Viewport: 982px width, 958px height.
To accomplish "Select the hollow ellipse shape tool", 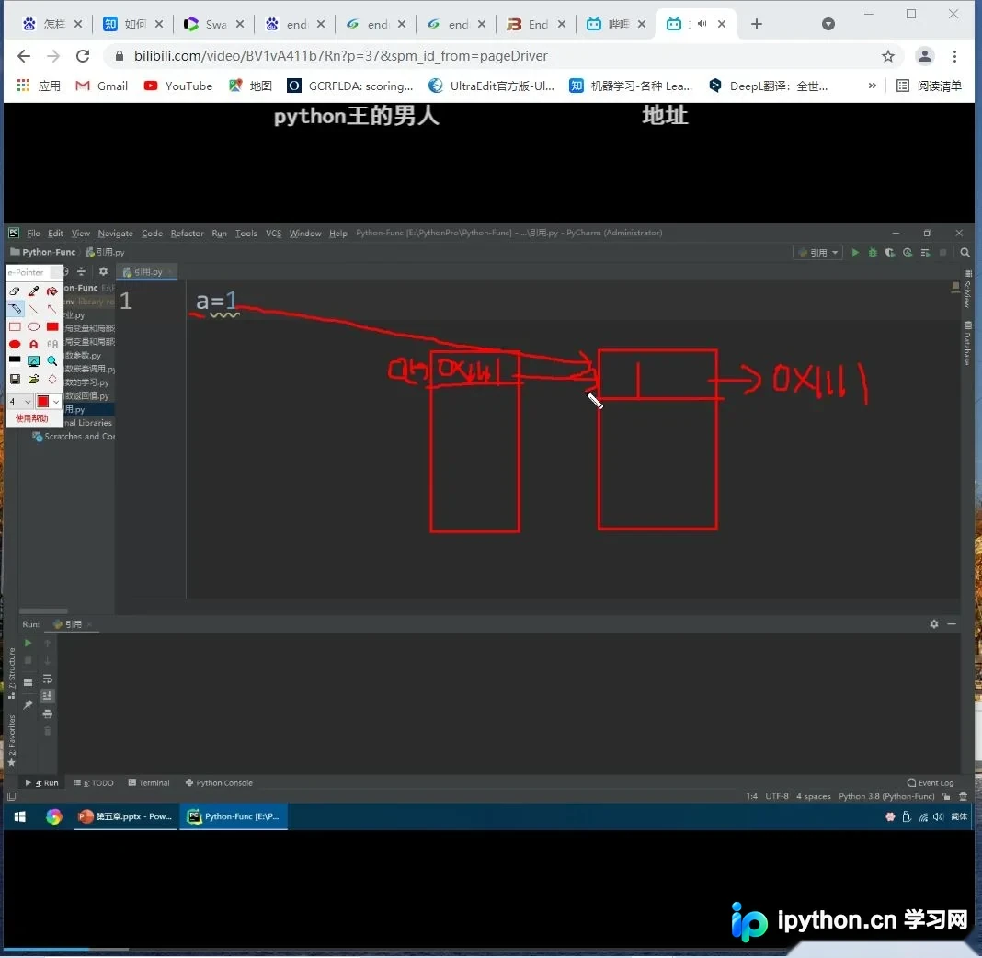I will (33, 327).
